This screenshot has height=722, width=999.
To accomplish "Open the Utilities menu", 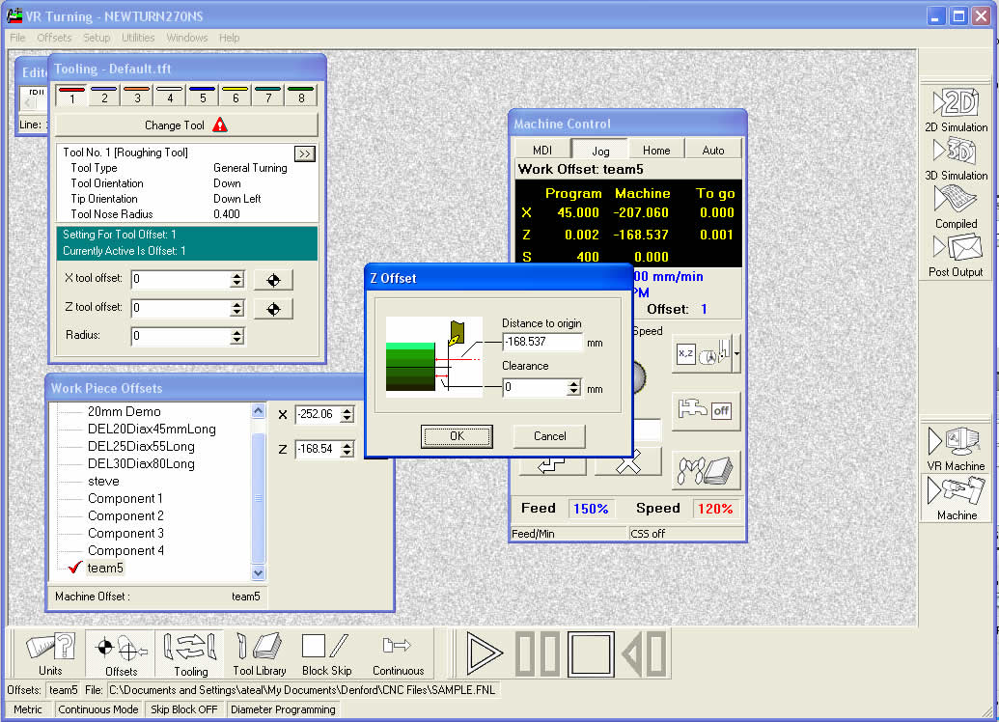I will [138, 38].
